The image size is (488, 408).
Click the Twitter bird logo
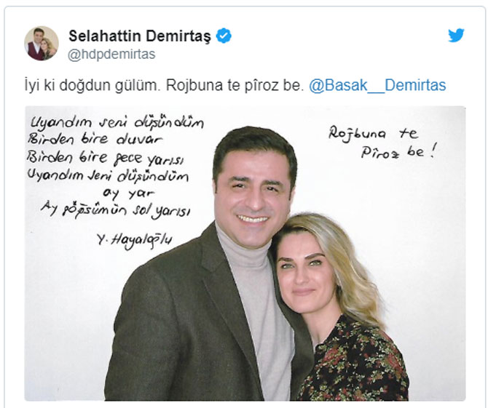point(456,35)
